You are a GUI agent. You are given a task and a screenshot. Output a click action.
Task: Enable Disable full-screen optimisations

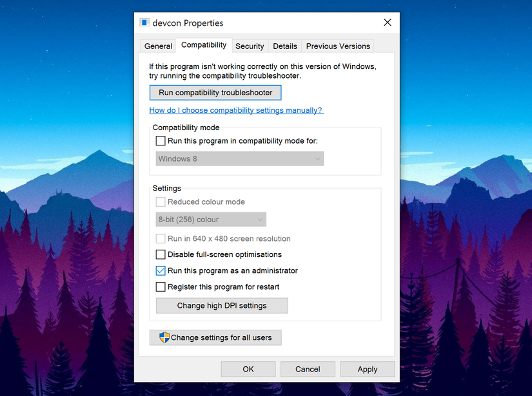[160, 254]
